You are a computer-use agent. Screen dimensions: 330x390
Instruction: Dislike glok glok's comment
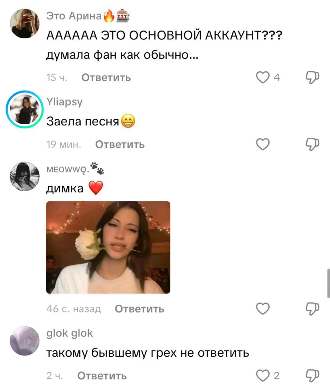[x=312, y=376]
